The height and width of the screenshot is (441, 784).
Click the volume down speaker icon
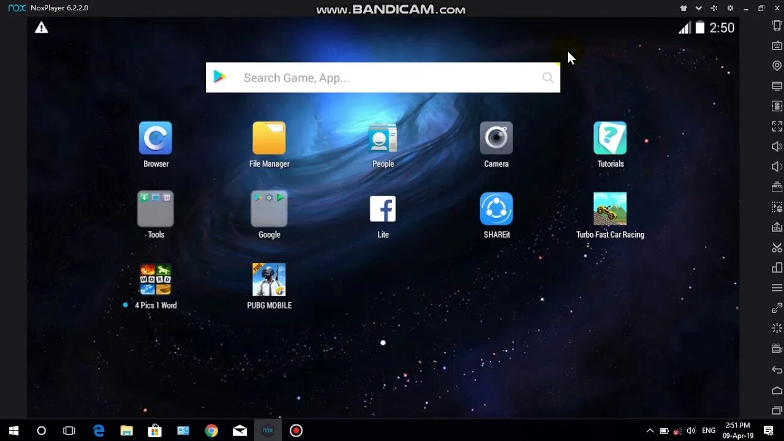tap(777, 167)
